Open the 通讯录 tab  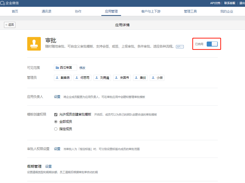point(47,11)
